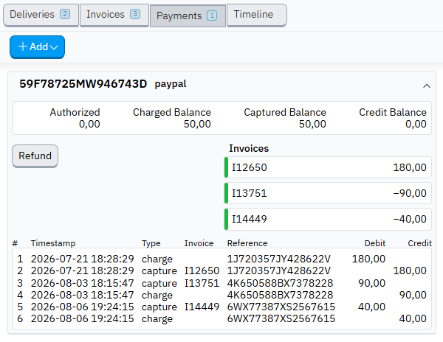
Task: Click reference 1J720357JY428622V in the charge row 1
Action: (278, 259)
